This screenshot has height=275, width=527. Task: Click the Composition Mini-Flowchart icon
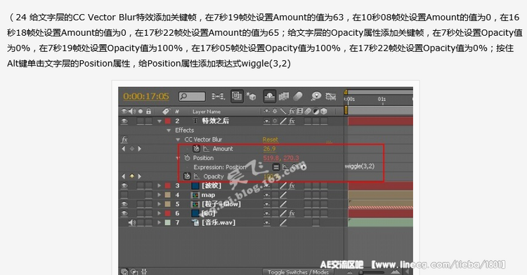218,97
